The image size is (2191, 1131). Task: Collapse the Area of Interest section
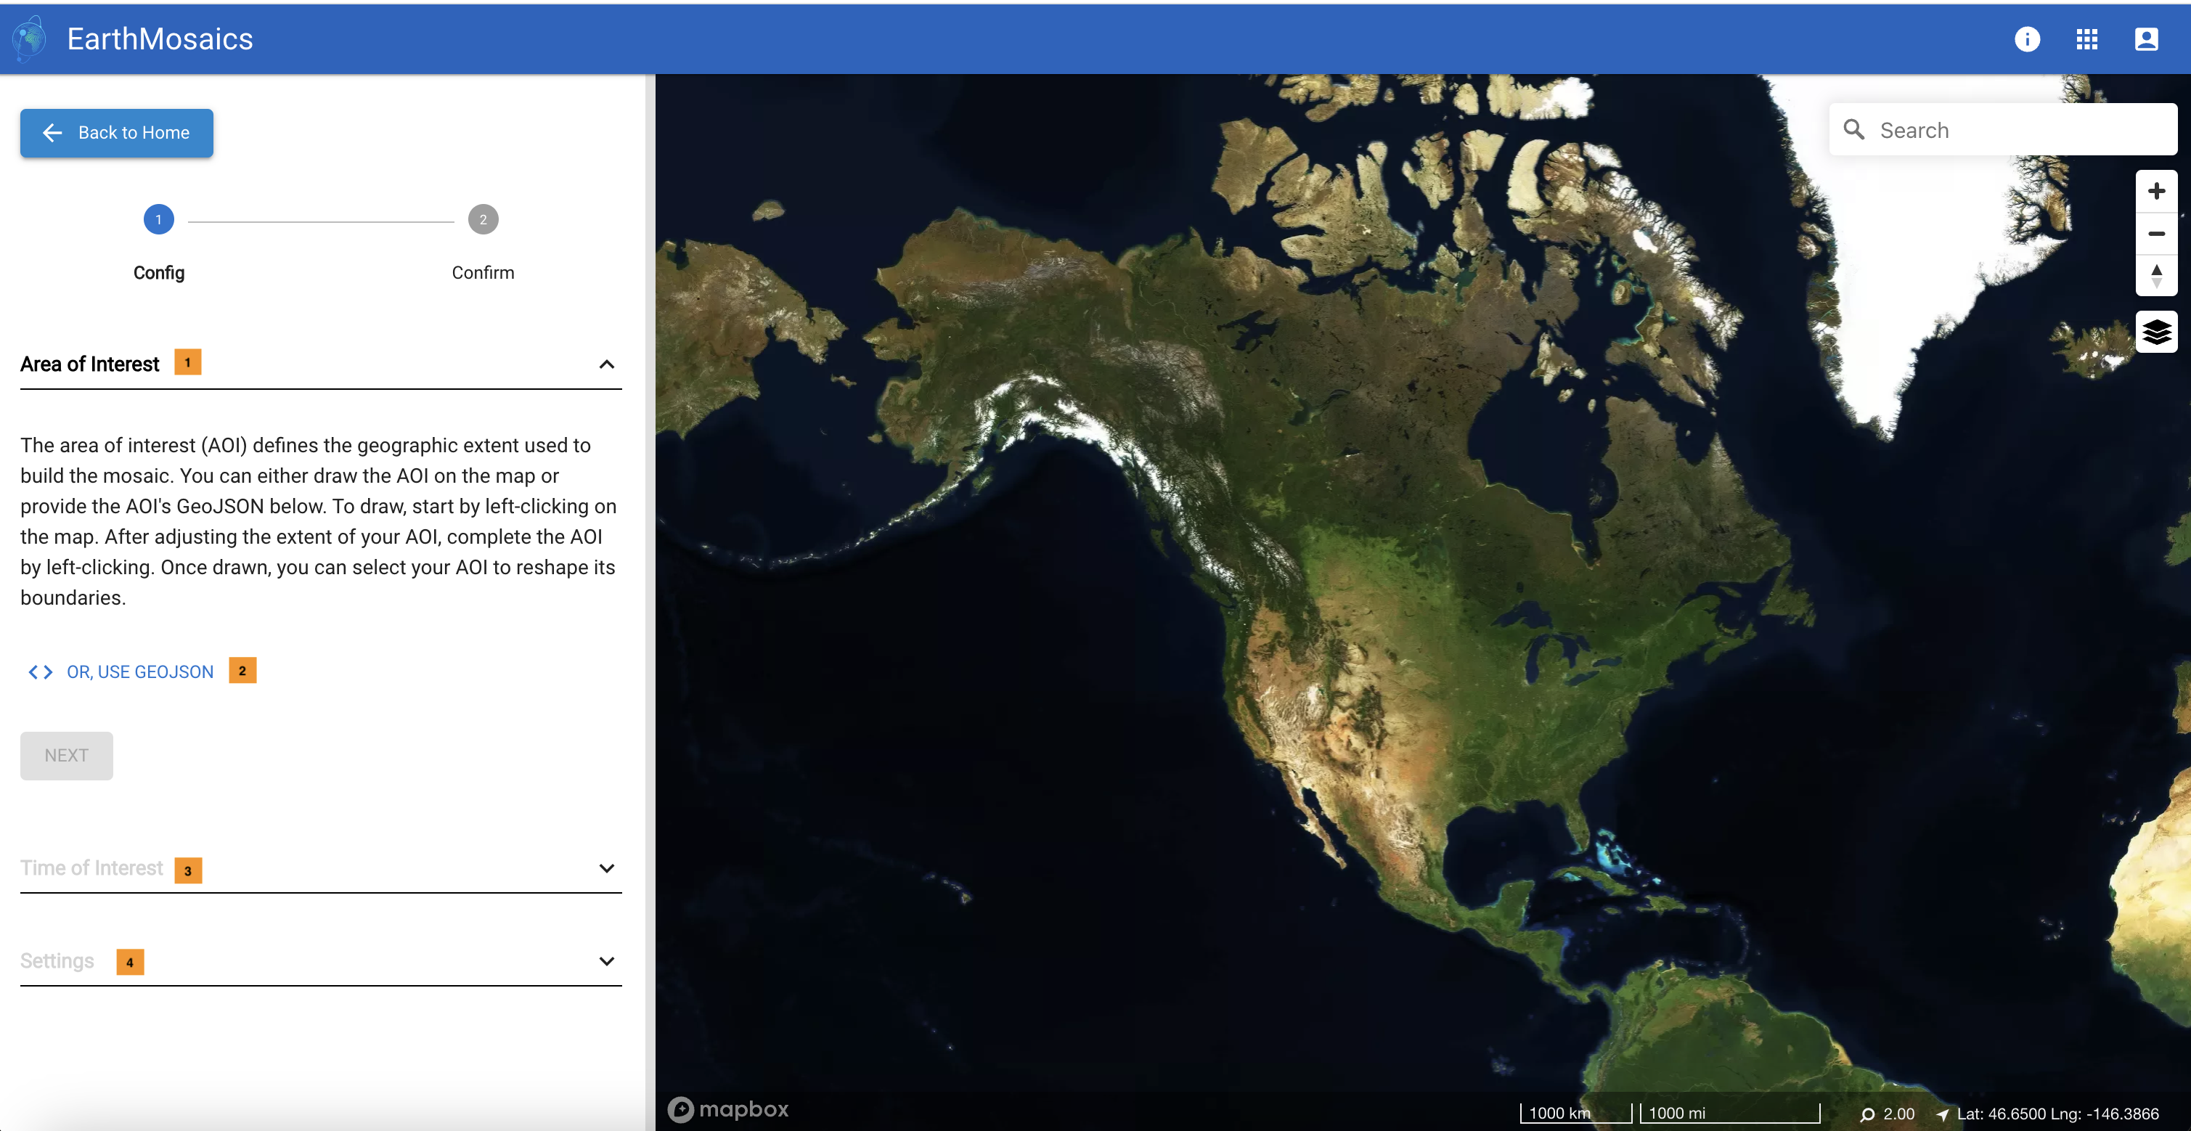[x=607, y=364]
